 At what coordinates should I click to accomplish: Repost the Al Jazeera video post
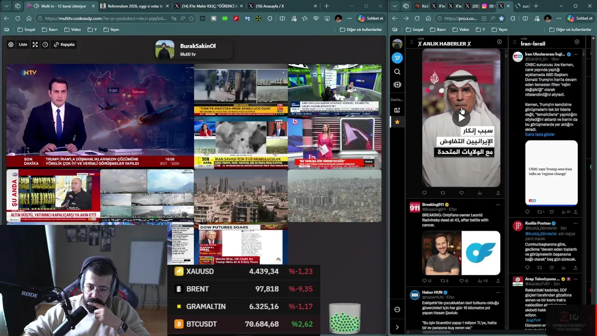(443, 193)
